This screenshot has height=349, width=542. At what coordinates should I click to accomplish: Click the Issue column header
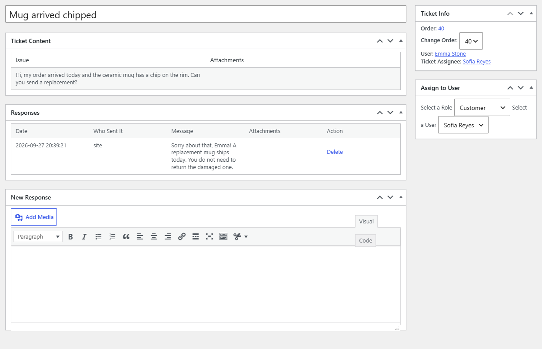[22, 60]
